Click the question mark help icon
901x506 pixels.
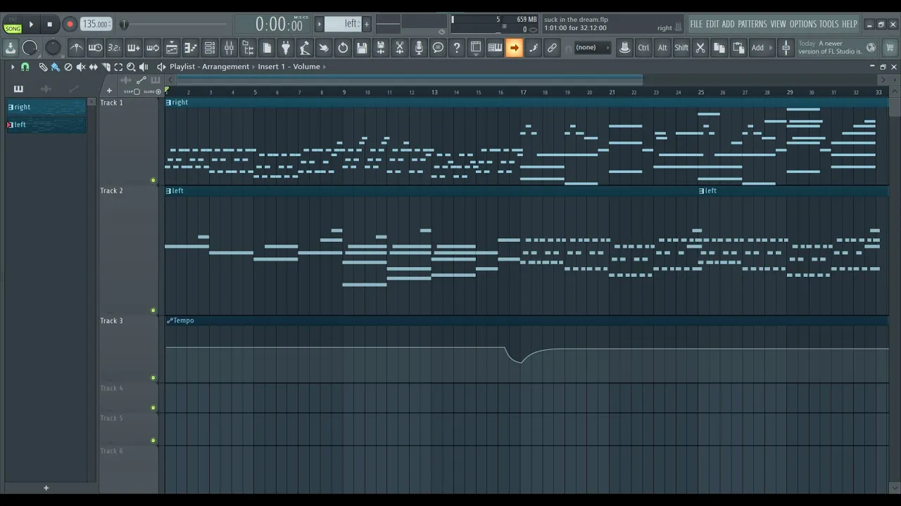coord(457,48)
